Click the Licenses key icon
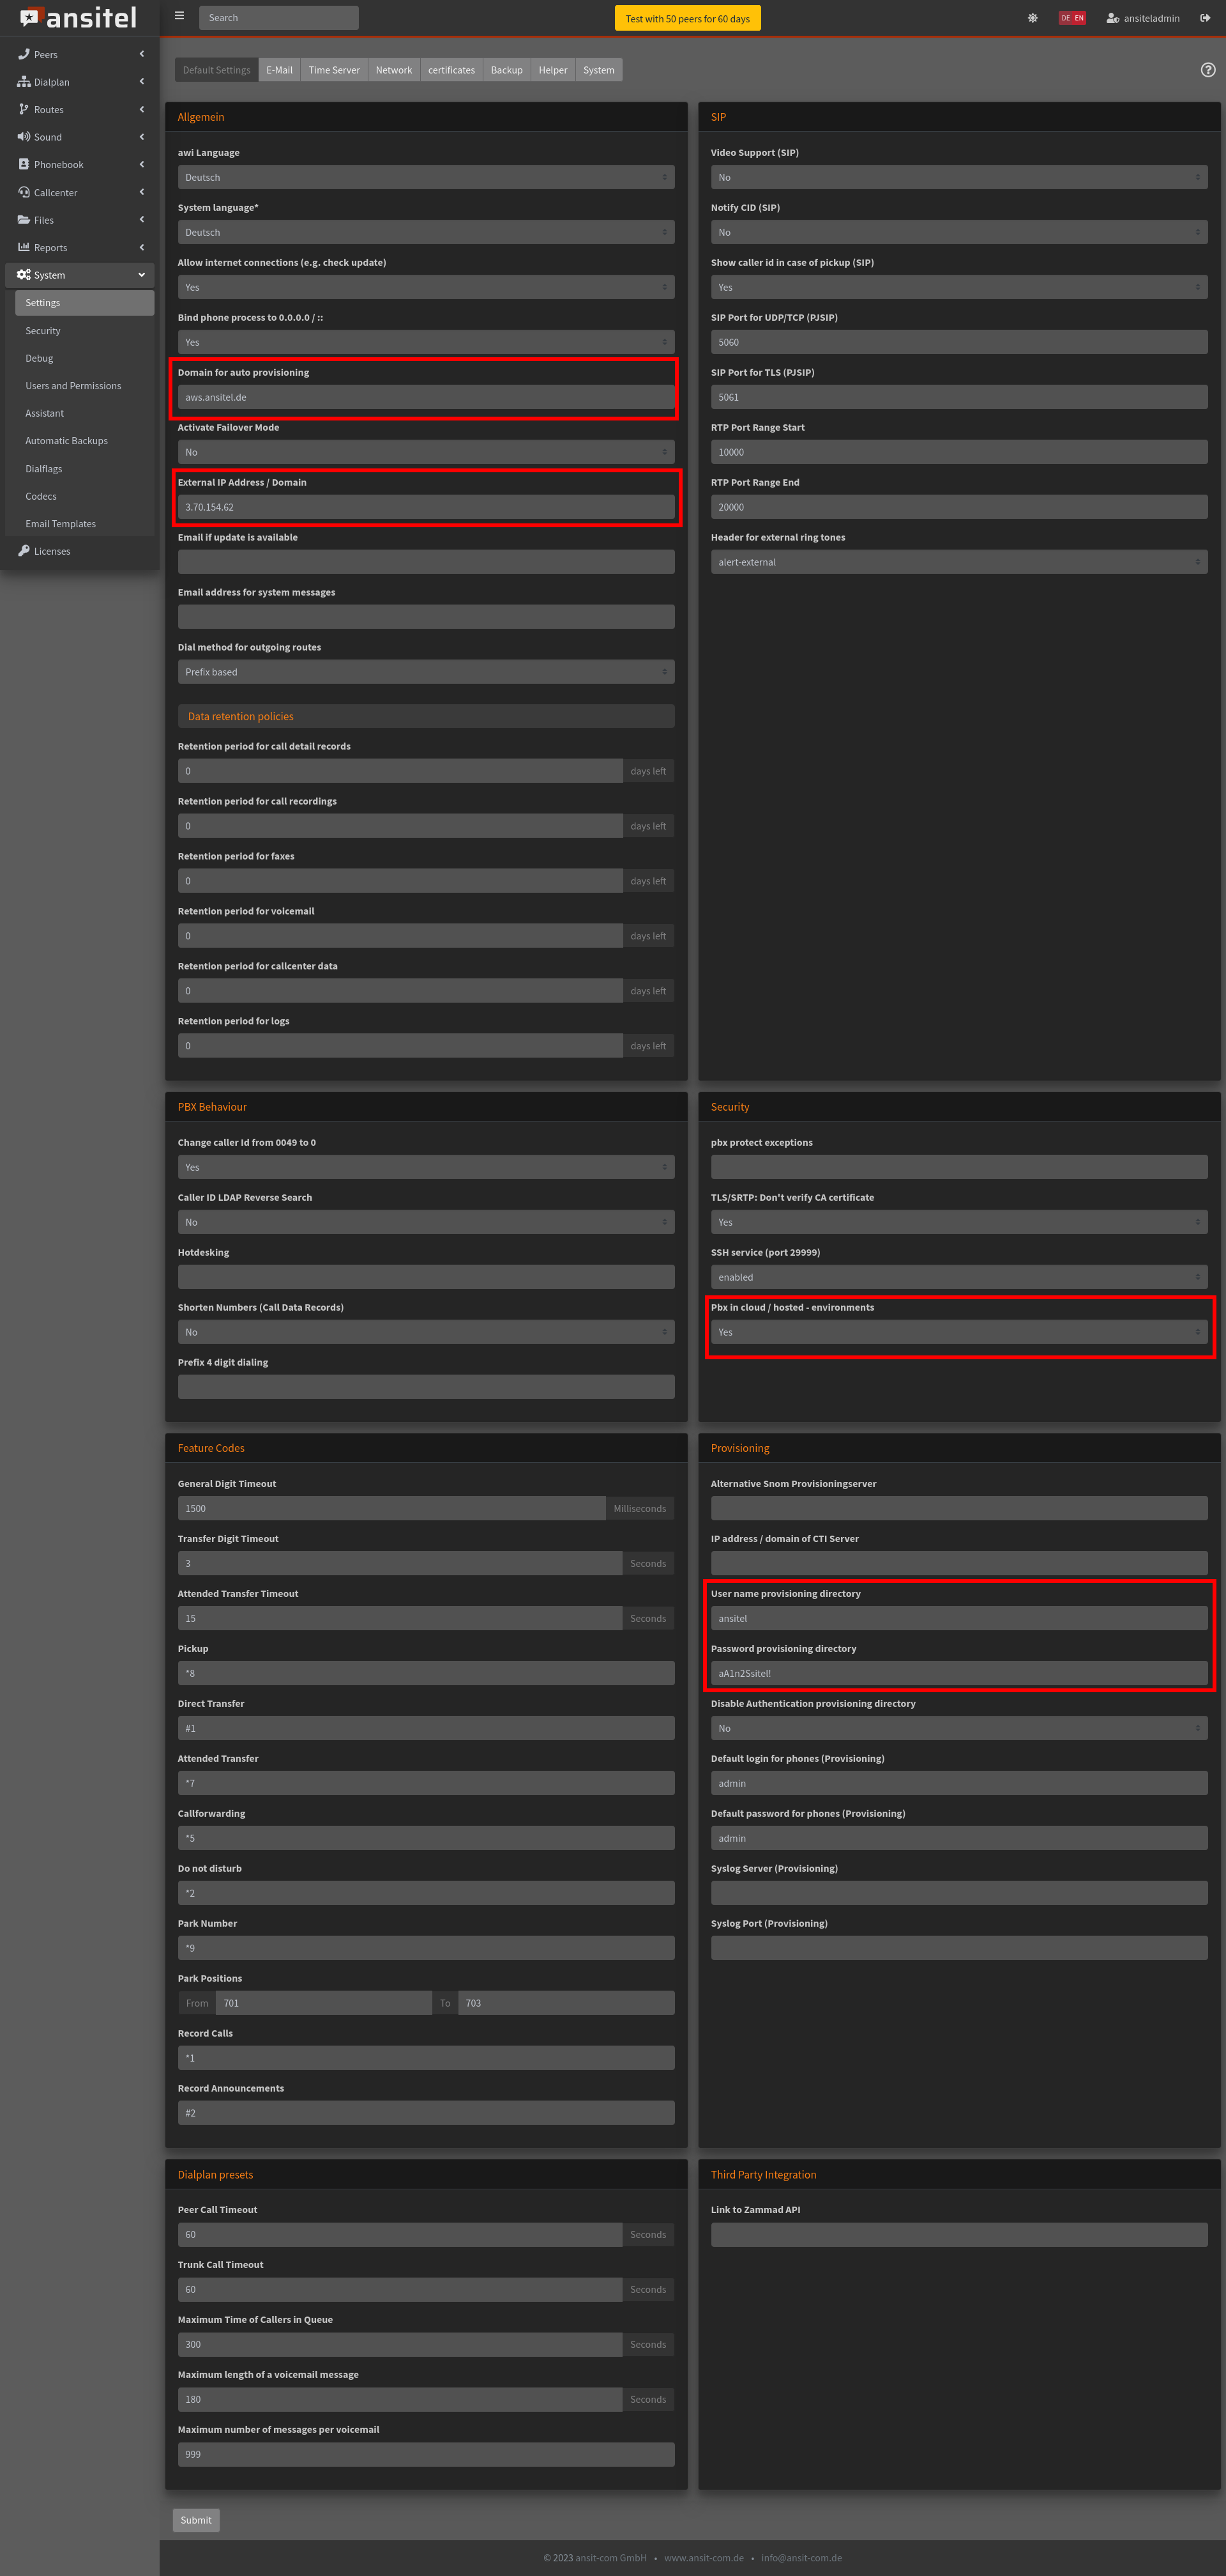The height and width of the screenshot is (2576, 1226). click(23, 551)
